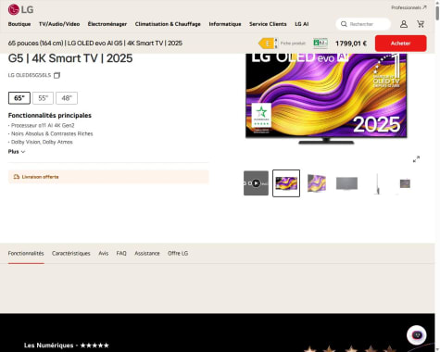Click Processeur α11 AI 4K Gen2 text

tap(43, 125)
